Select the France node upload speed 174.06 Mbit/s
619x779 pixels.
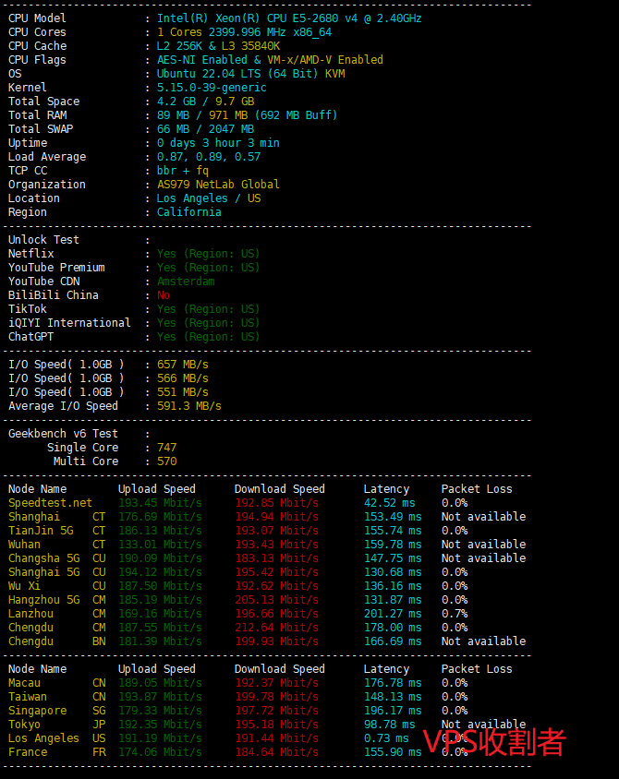[x=160, y=752]
